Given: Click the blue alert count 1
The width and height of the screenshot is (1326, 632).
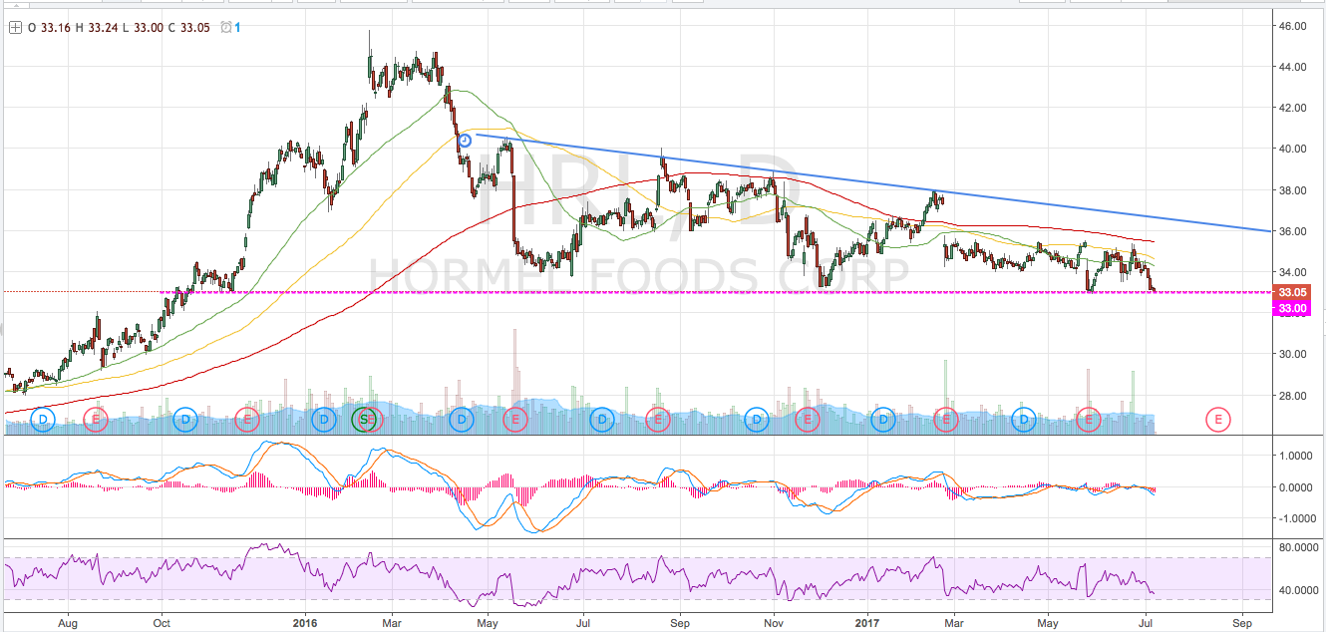Looking at the screenshot, I should tap(237, 28).
